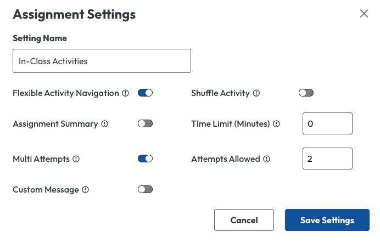380x243 pixels.
Task: Focus the Setting Name text field
Action: coord(102,61)
